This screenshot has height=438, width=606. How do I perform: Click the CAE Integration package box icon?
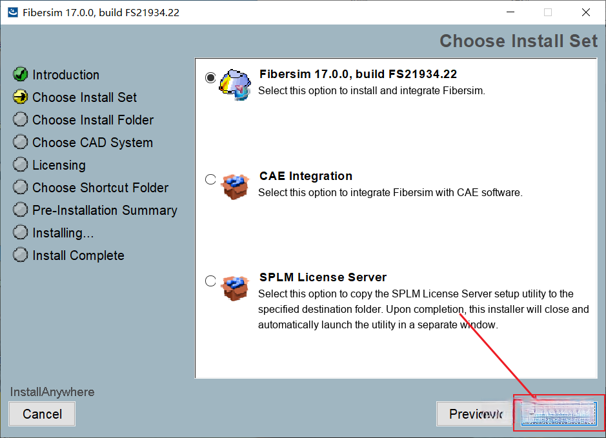(x=235, y=186)
